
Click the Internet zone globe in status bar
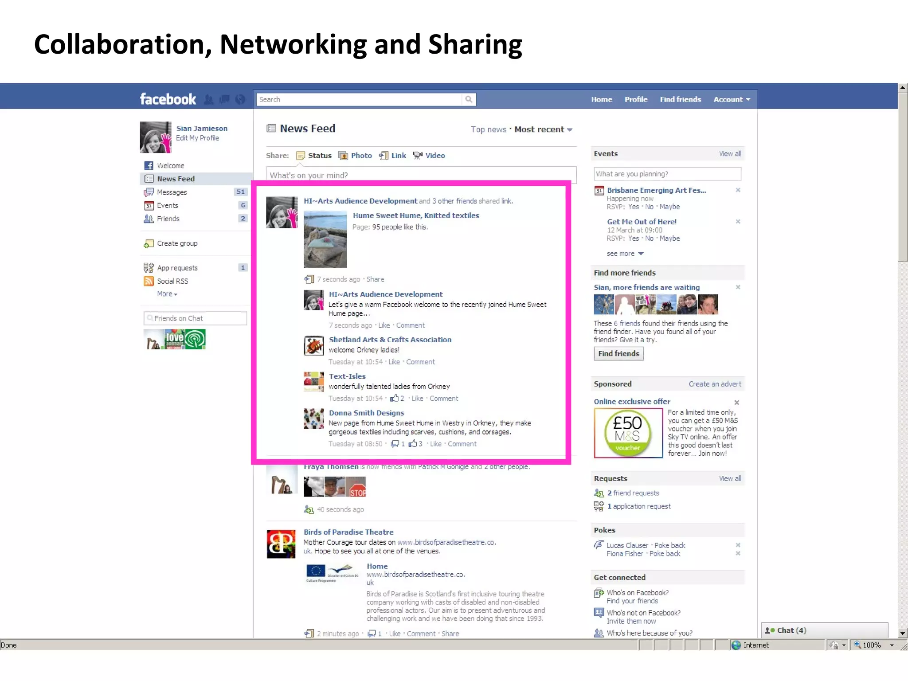pos(736,646)
